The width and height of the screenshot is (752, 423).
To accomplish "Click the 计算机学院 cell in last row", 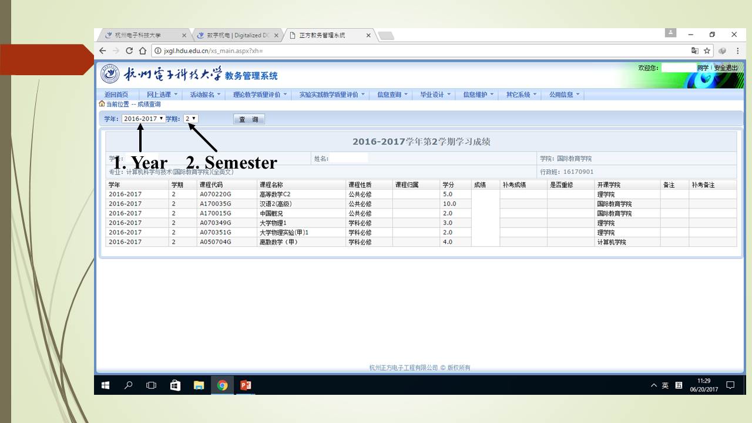I will 627,241.
